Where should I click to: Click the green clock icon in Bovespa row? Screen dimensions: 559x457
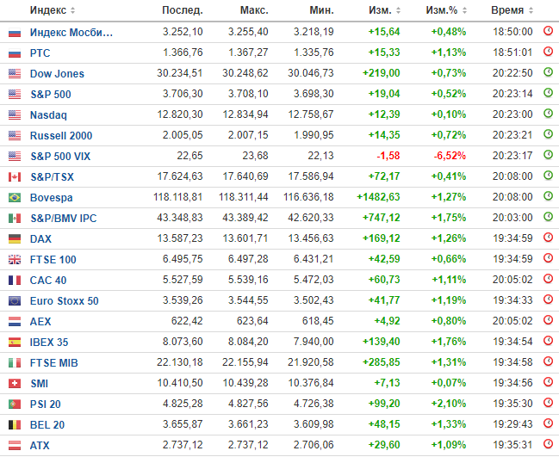click(548, 196)
